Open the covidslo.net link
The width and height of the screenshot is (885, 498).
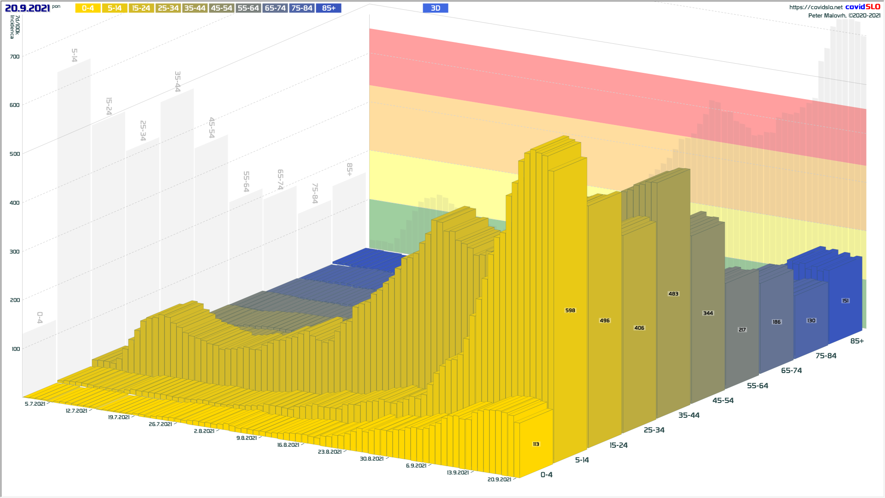[x=815, y=7]
